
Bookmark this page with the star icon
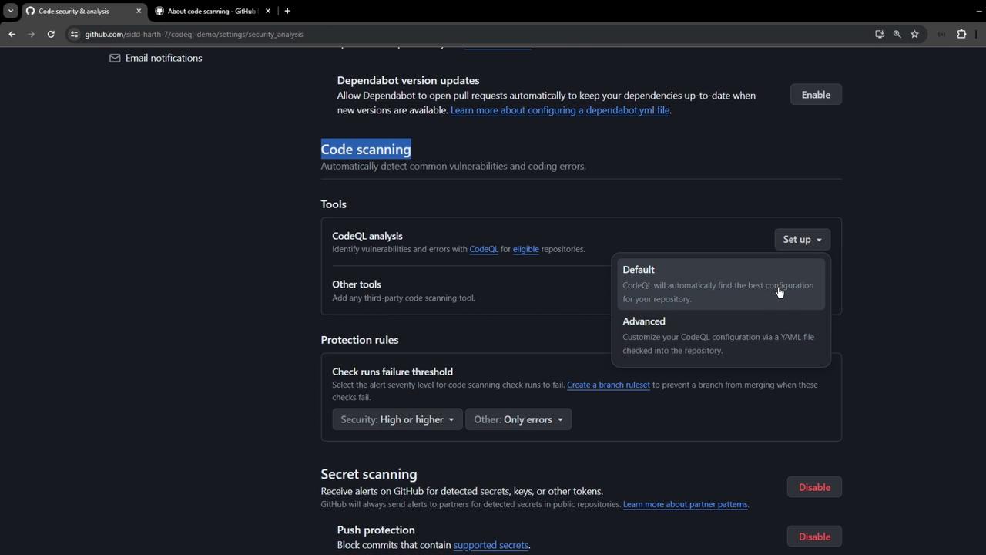tap(915, 34)
